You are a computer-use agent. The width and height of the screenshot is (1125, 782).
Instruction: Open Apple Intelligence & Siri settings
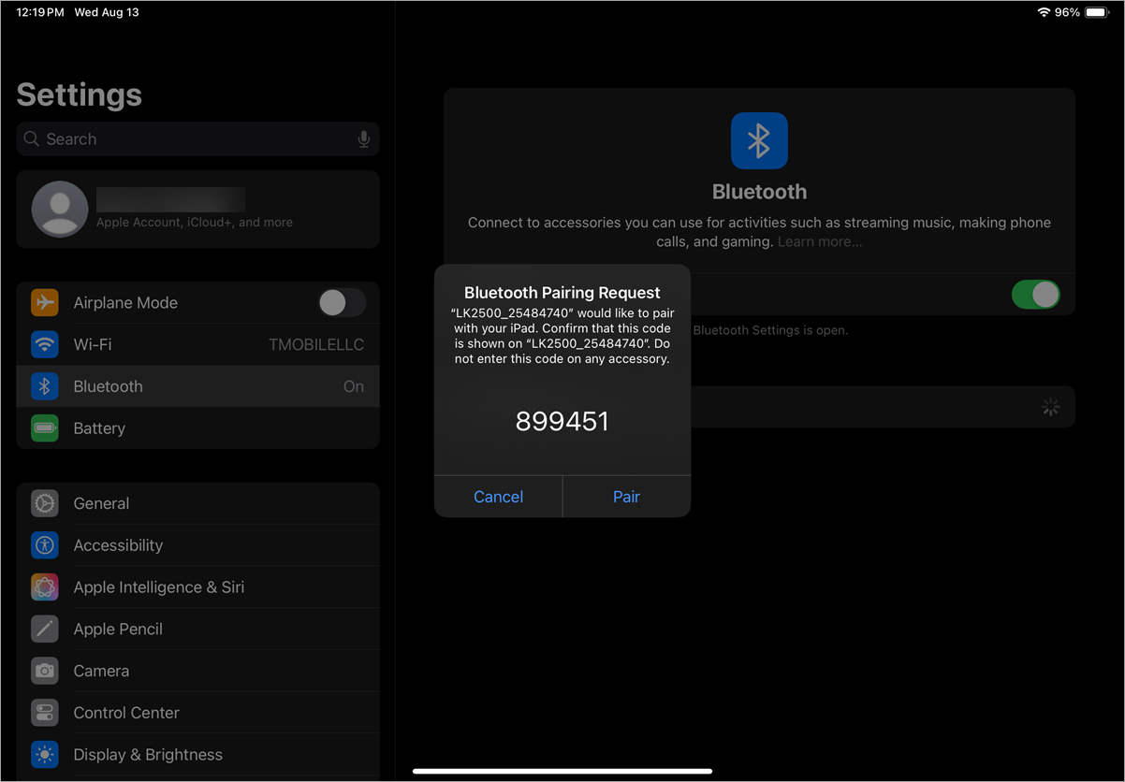click(197, 587)
